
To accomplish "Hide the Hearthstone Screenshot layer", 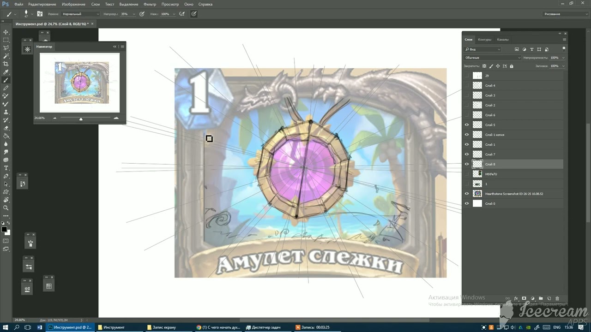I will pos(467,194).
